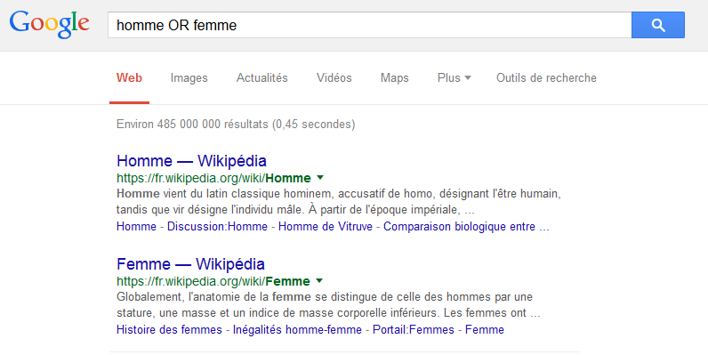Open the 'Histoire des femmes' sitelink
Screen dimensions: 708x355
click(x=169, y=330)
